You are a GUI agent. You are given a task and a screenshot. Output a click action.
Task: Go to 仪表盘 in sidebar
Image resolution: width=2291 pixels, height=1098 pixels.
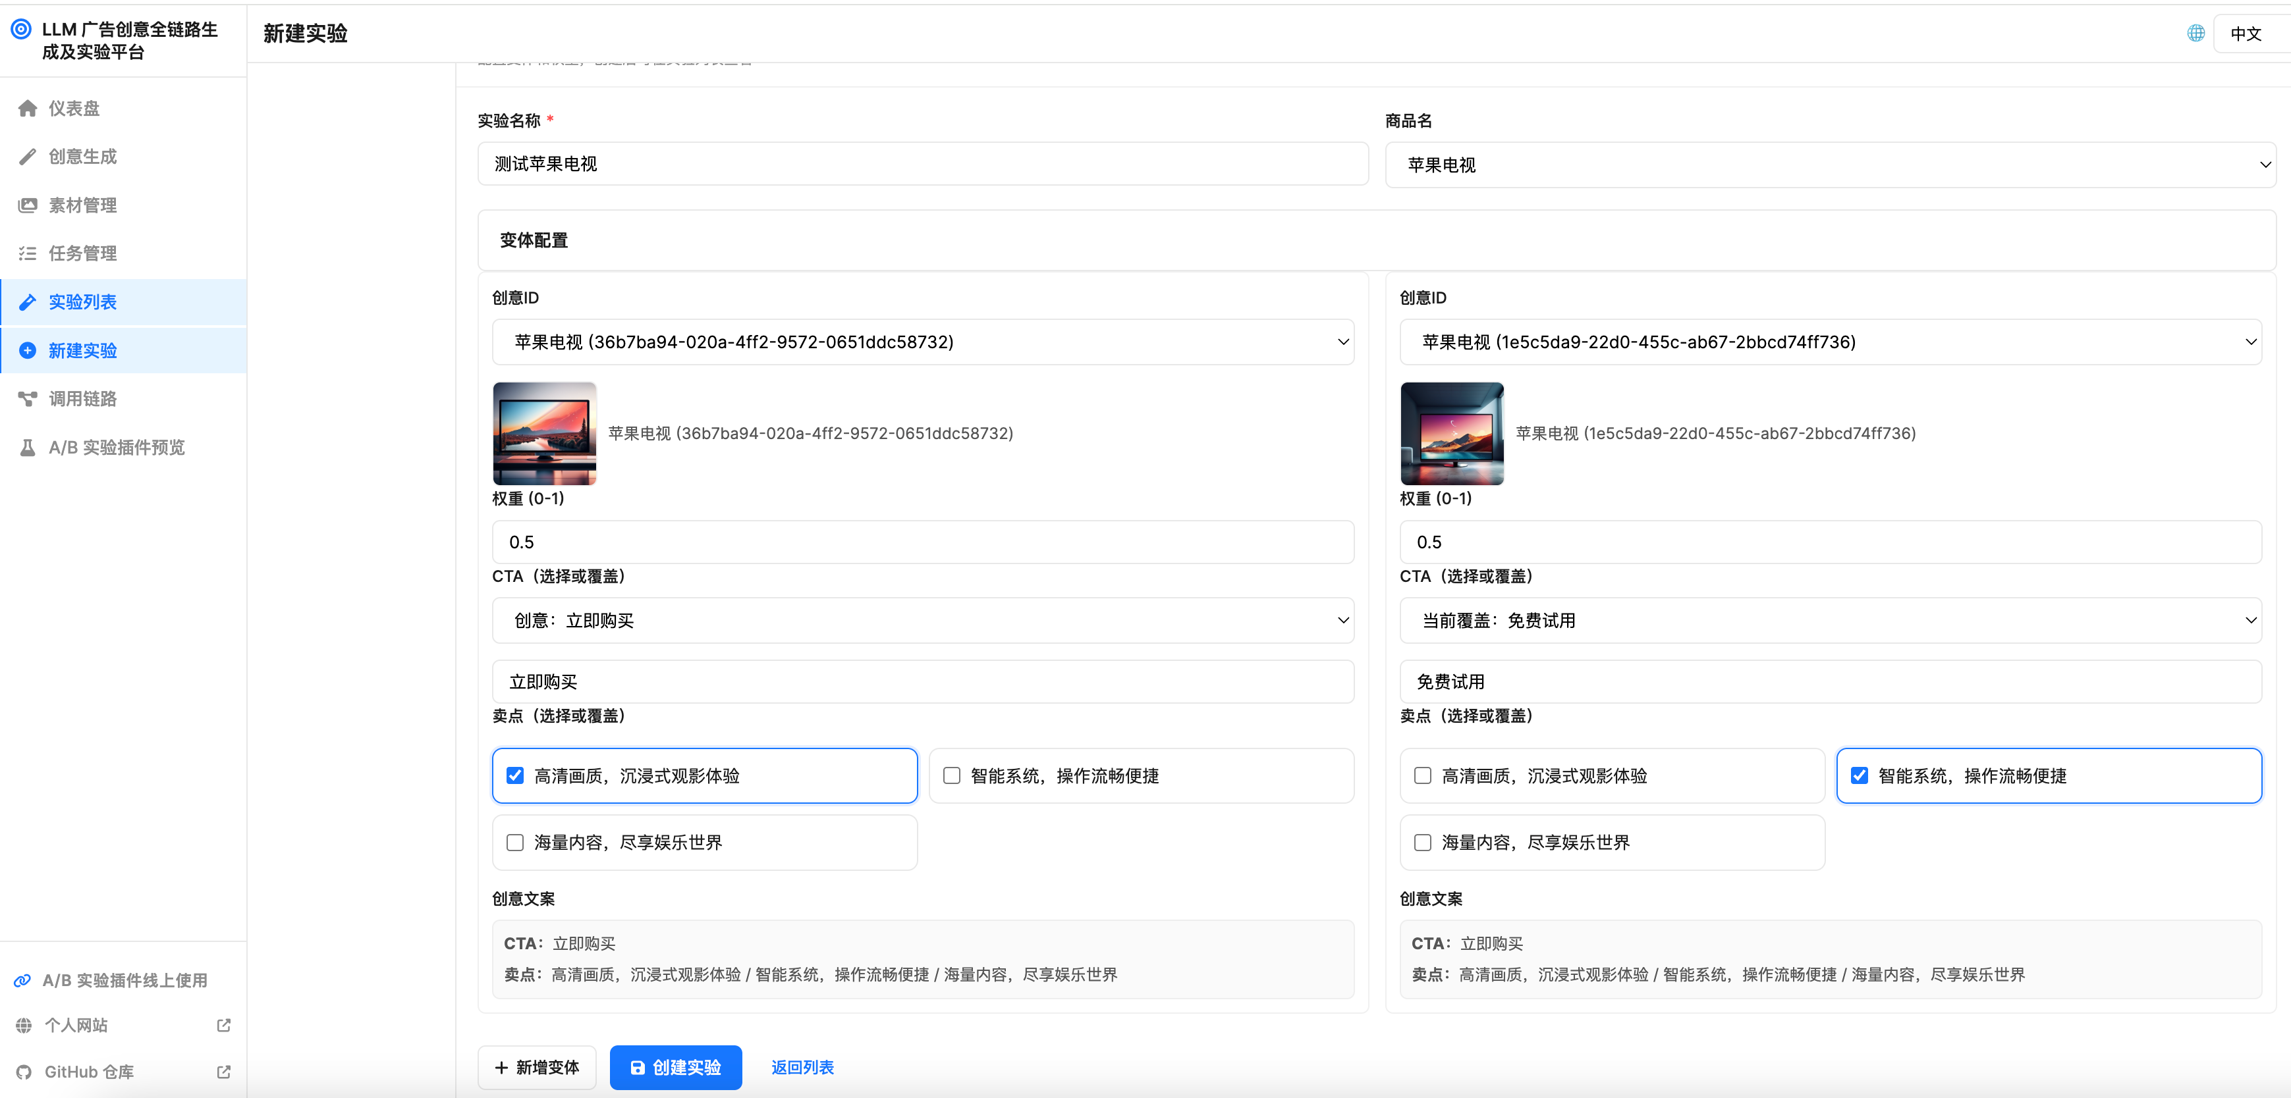click(123, 109)
